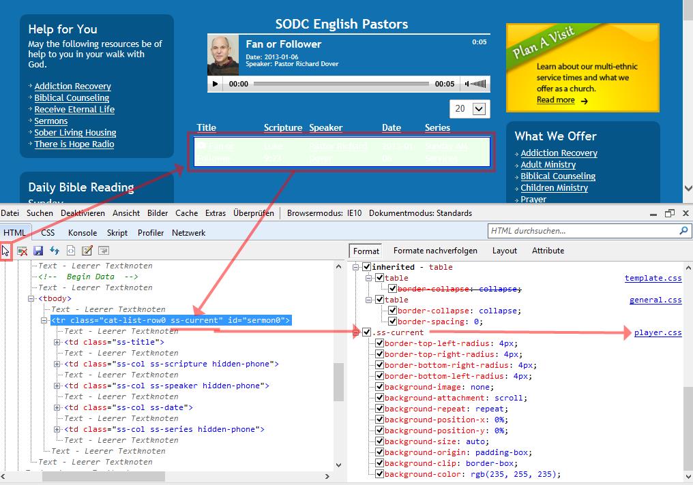Expand the td ss-date node
This screenshot has height=485, width=693.
click(57, 408)
